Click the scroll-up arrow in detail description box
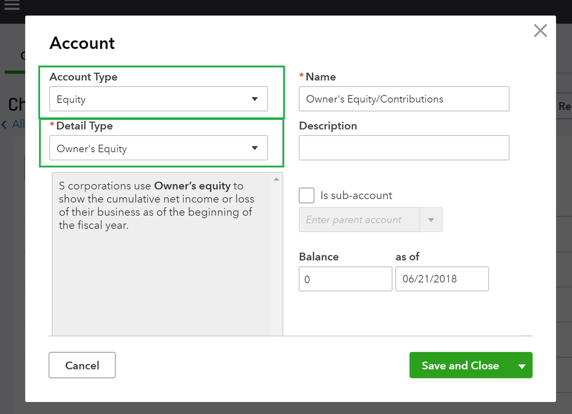The width and height of the screenshot is (572, 414). 277,179
